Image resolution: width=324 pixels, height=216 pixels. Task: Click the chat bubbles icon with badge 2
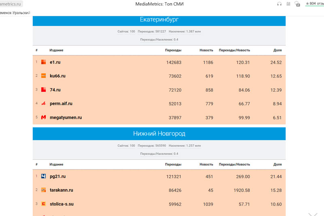pos(297,4)
